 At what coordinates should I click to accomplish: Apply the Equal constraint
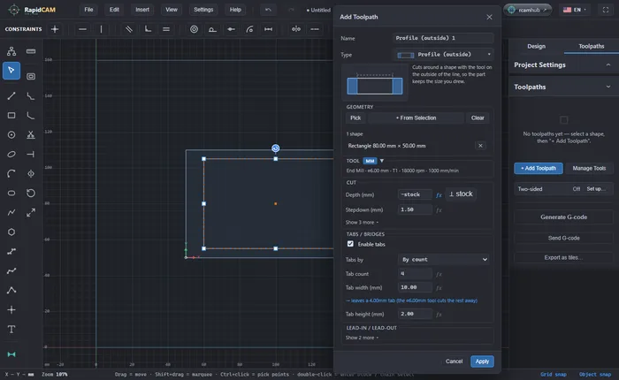click(x=166, y=29)
